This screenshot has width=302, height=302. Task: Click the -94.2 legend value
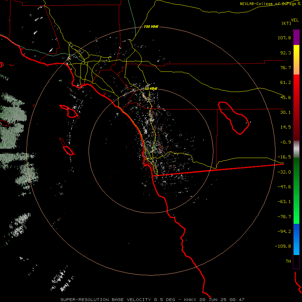click(x=284, y=231)
